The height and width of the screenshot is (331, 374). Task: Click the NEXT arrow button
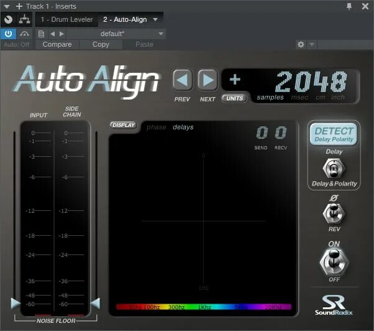(208, 80)
